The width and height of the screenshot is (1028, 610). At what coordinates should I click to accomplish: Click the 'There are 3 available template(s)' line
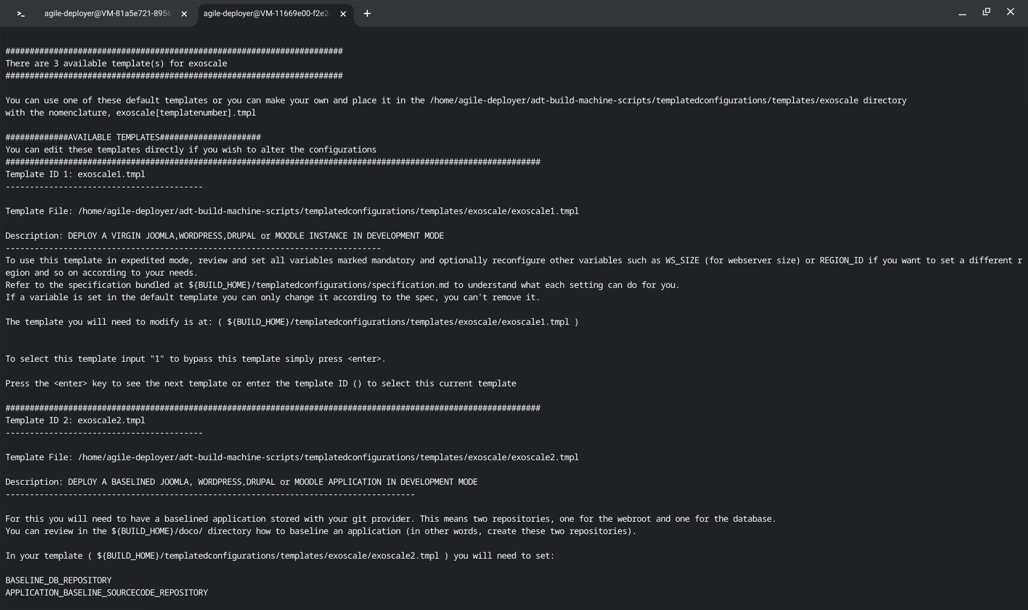[x=116, y=64]
